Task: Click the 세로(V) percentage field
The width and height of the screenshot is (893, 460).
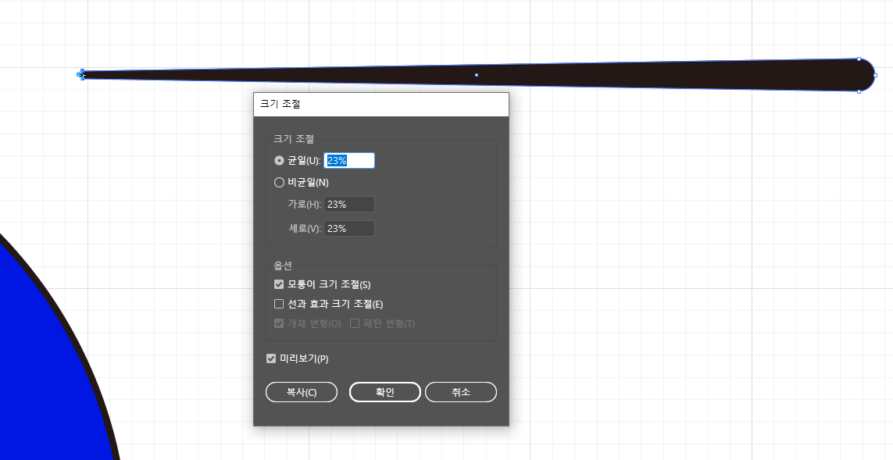Action: tap(349, 228)
